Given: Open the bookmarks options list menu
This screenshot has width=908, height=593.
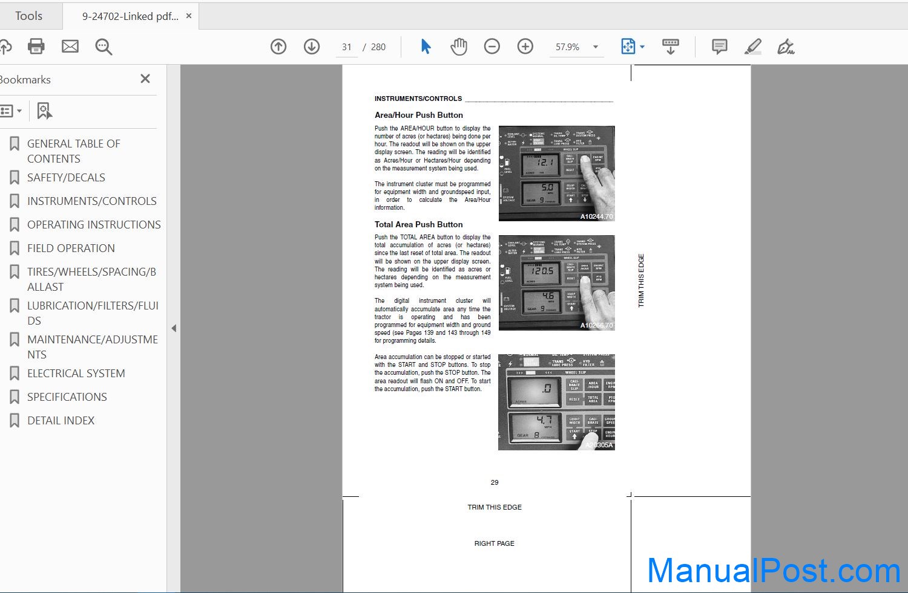Looking at the screenshot, I should click(x=11, y=111).
